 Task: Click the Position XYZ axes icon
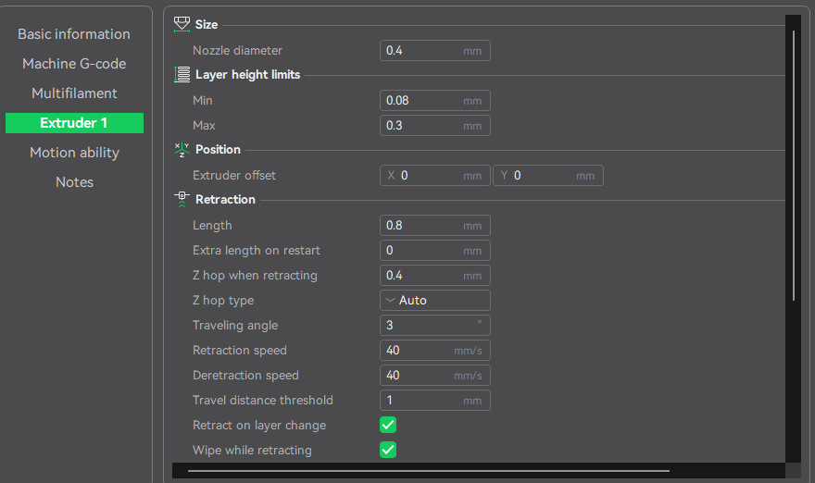pyautogui.click(x=182, y=150)
